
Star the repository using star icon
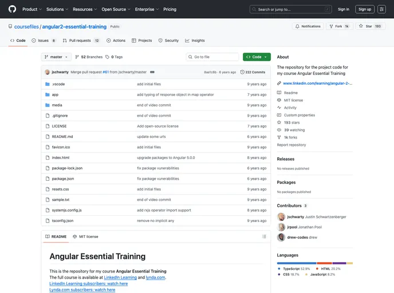361,26
